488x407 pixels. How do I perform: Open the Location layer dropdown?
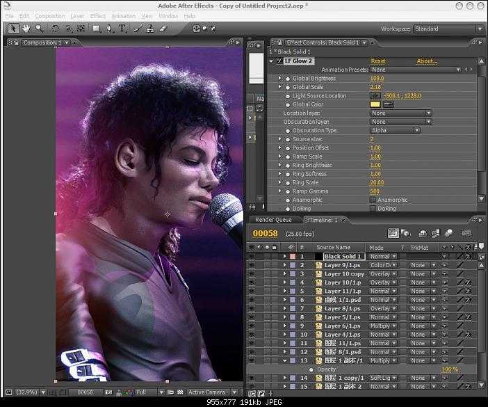click(x=401, y=113)
